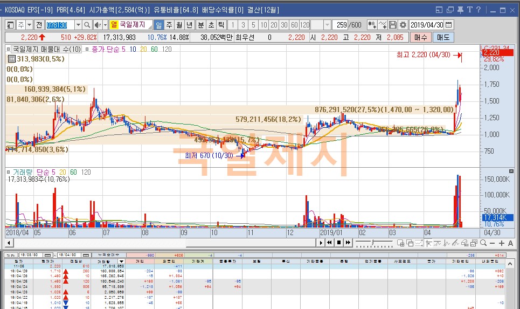The height and width of the screenshot is (309, 520).
Task: Select the daily (일) period toggle
Action: [x=159, y=25]
